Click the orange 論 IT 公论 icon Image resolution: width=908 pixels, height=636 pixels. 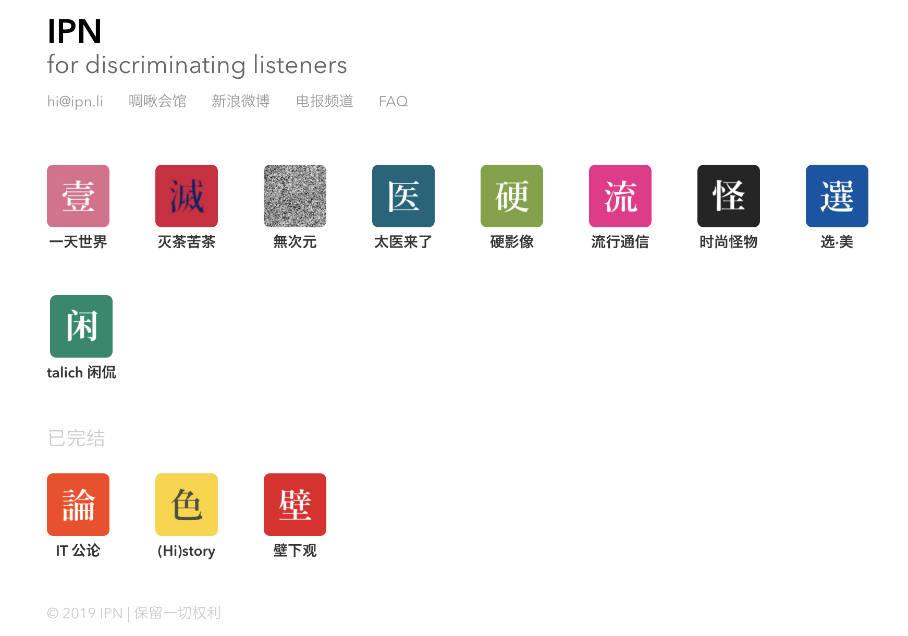point(78,505)
